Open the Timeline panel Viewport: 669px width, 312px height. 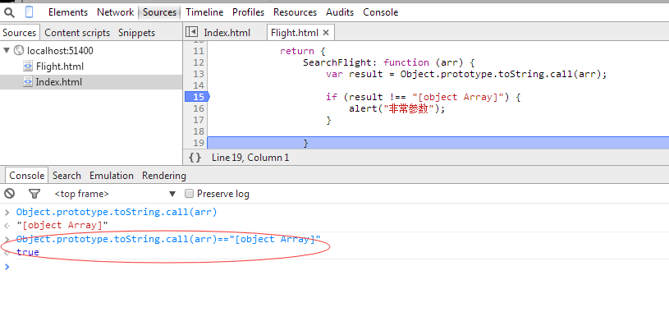[204, 12]
